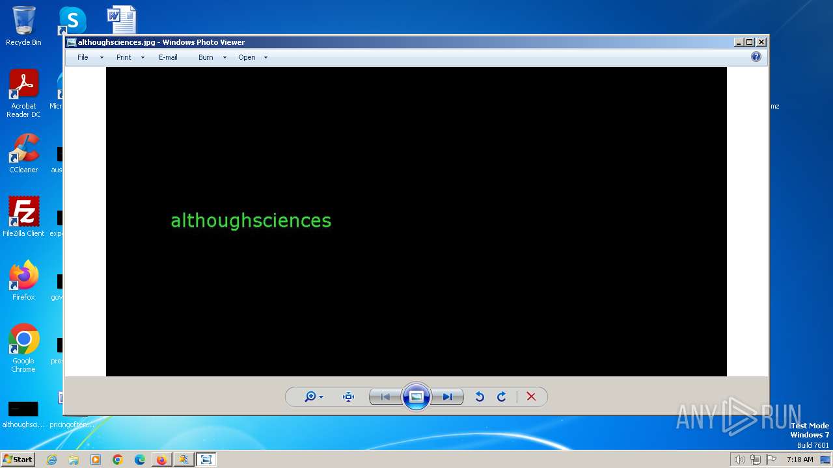Open the Action Center flag icon
833x468 pixels.
pos(771,460)
